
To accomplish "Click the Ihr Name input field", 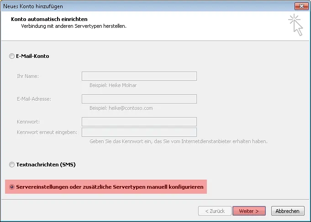I will click(x=139, y=76).
